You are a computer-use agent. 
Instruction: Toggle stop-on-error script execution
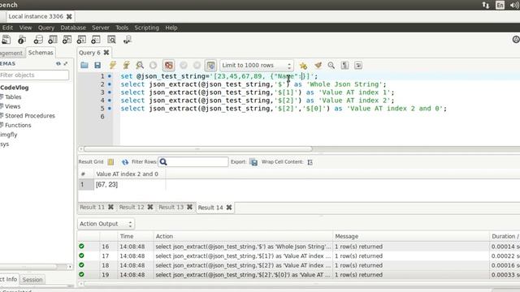click(x=168, y=65)
